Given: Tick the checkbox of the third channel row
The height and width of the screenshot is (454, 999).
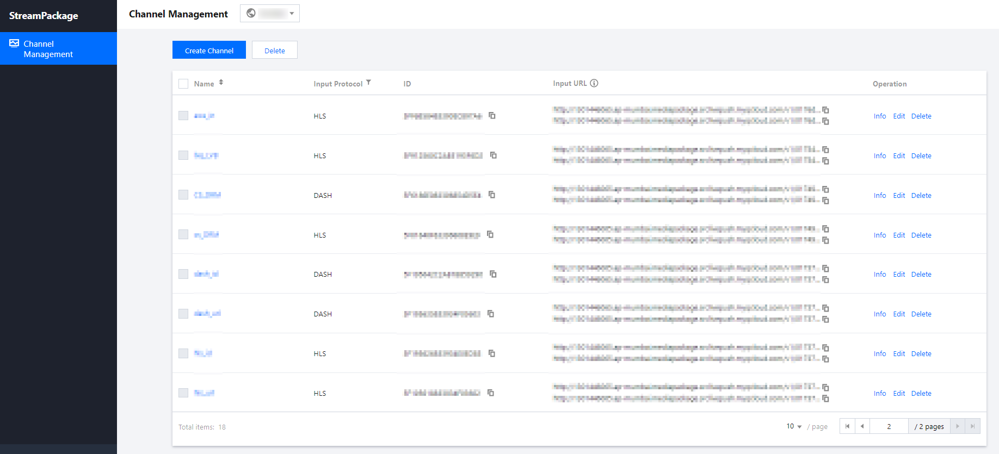Looking at the screenshot, I should point(183,195).
